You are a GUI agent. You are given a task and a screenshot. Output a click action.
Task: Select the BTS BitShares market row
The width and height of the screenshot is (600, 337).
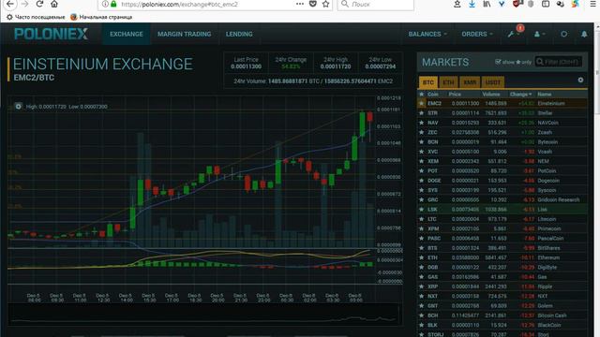tap(502, 248)
